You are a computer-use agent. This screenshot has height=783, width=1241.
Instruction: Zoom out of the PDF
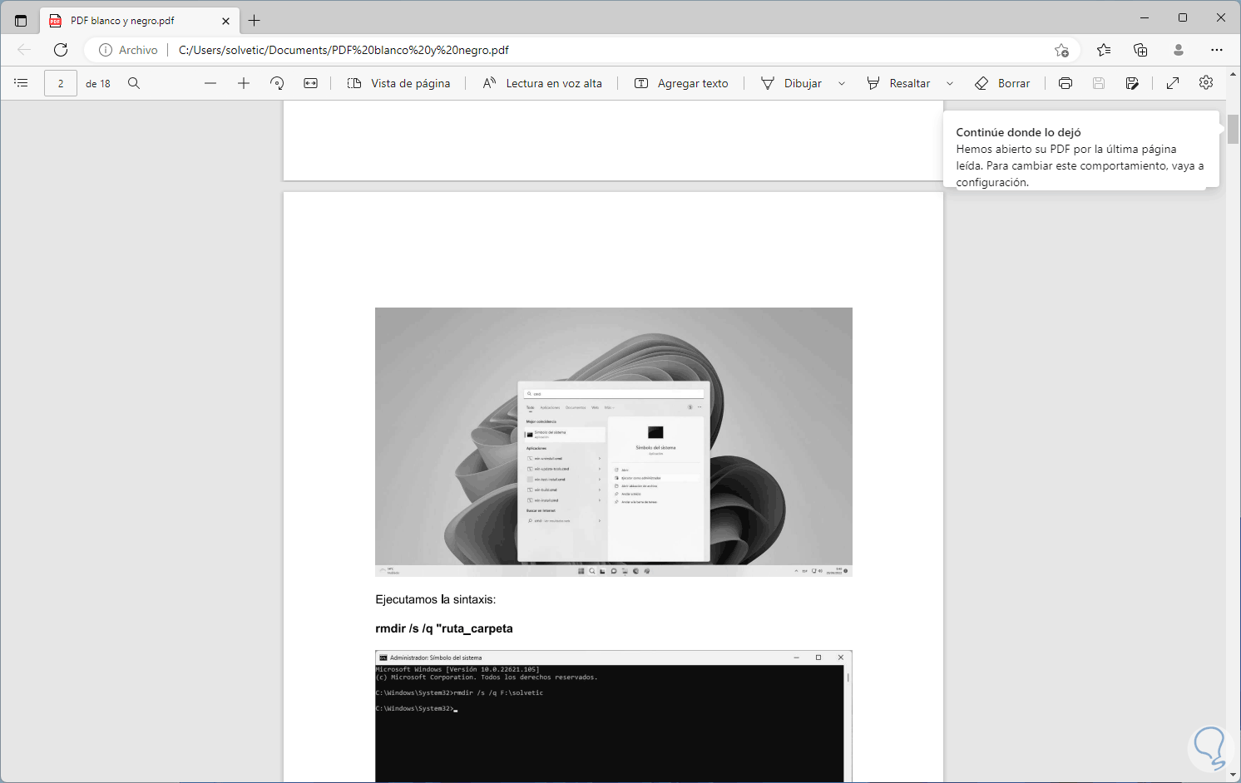(x=210, y=83)
